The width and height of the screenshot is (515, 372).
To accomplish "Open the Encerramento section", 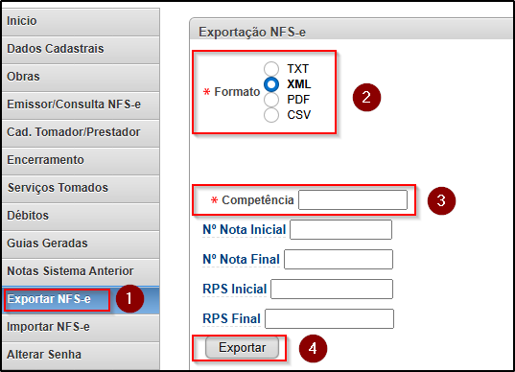I will point(81,160).
